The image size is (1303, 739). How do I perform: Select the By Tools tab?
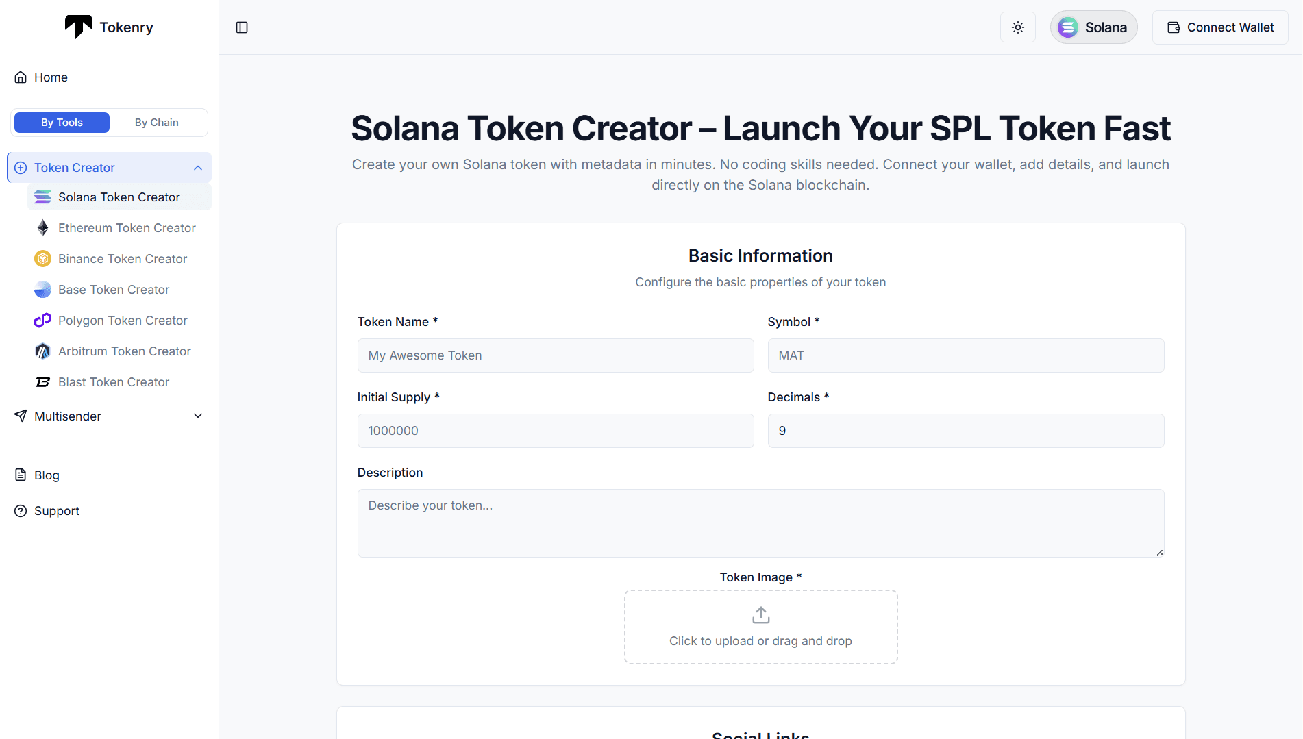(x=61, y=122)
